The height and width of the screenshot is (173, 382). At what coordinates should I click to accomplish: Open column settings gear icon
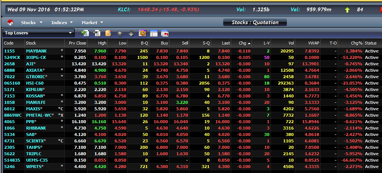[142, 33]
